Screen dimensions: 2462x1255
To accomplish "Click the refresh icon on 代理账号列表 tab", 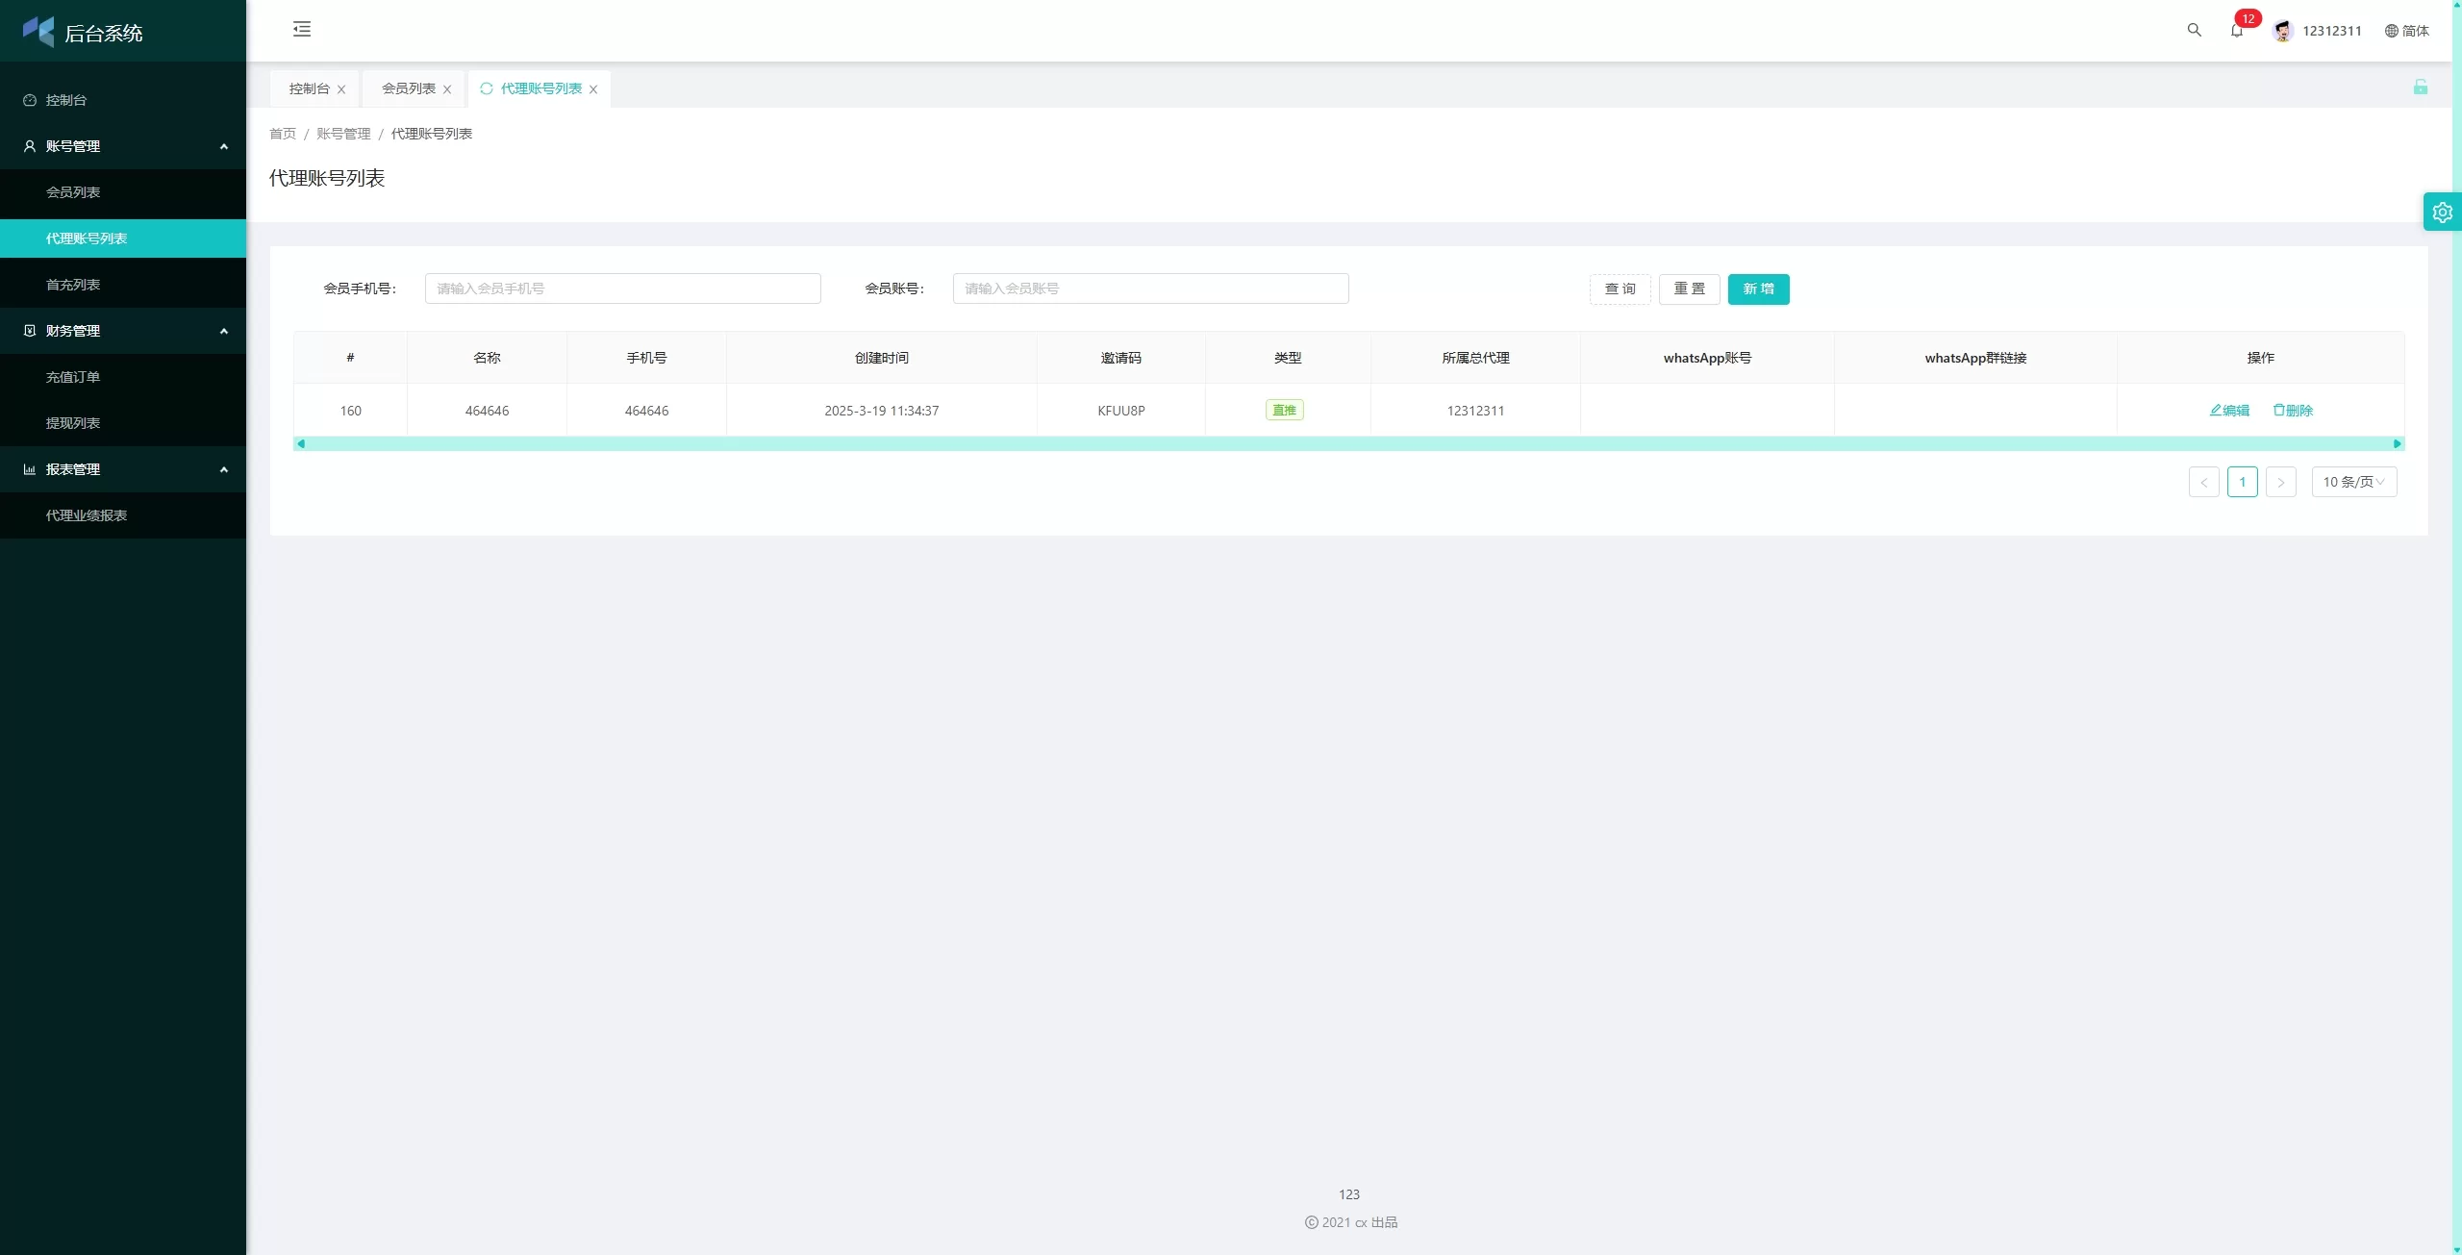I will pos(487,88).
